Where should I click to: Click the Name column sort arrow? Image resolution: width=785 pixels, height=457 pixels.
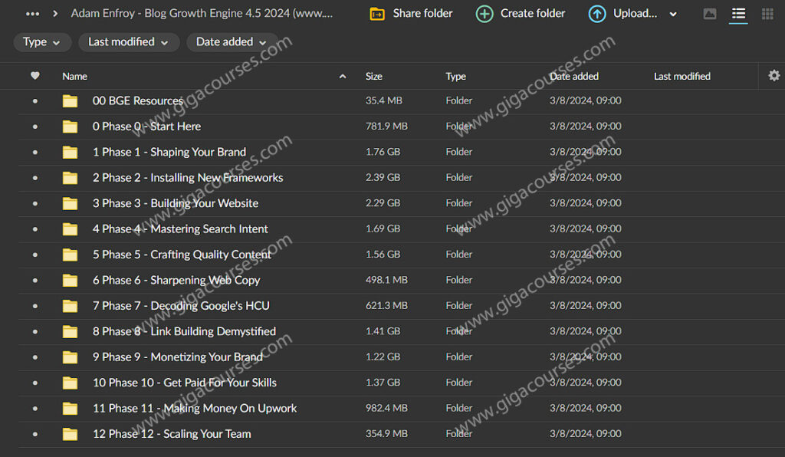(342, 76)
